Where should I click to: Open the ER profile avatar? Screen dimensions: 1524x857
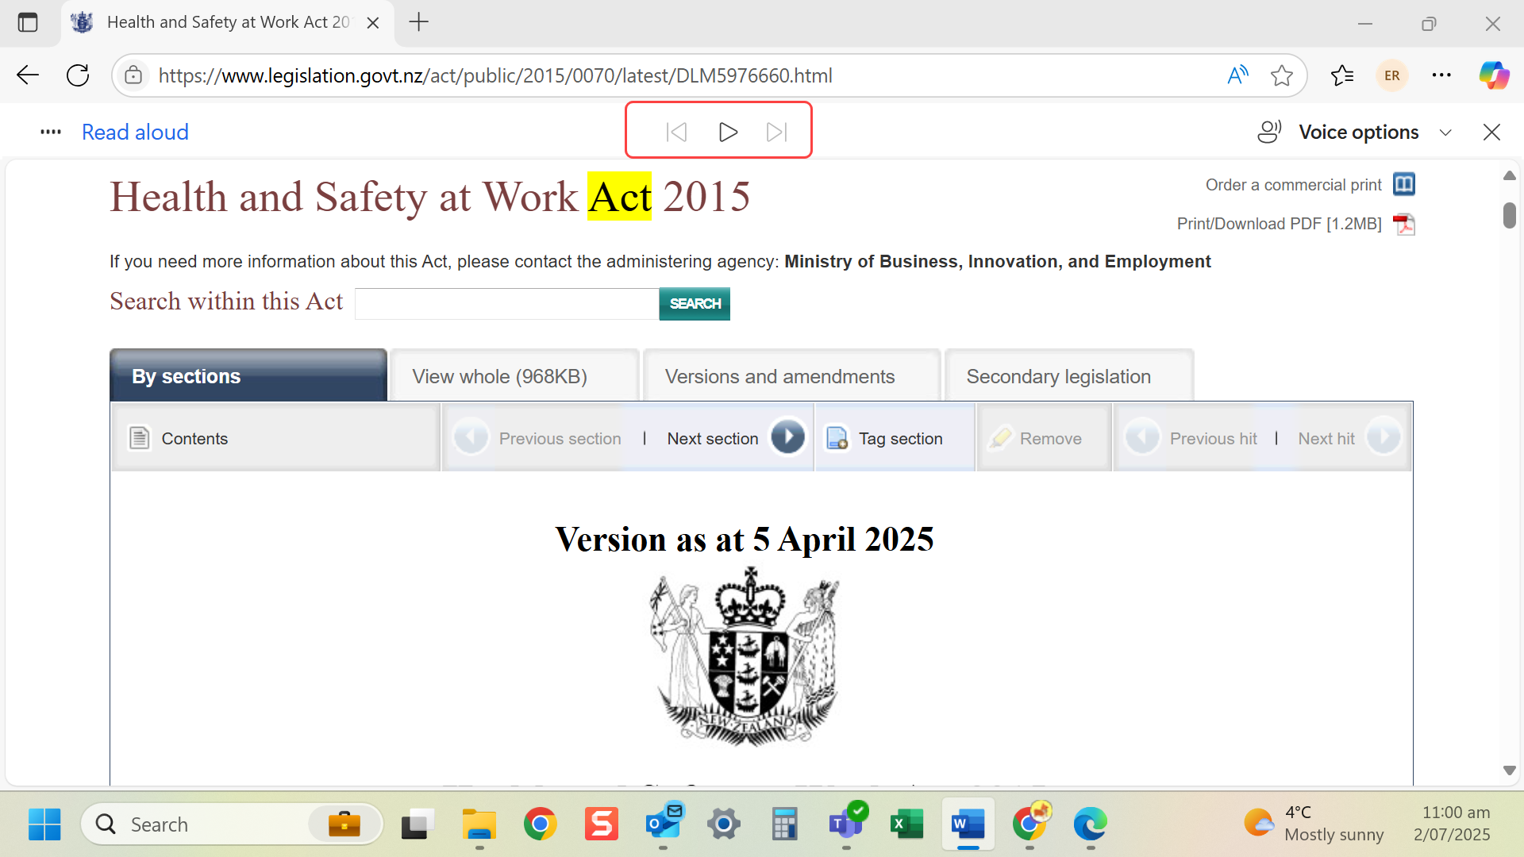point(1391,75)
